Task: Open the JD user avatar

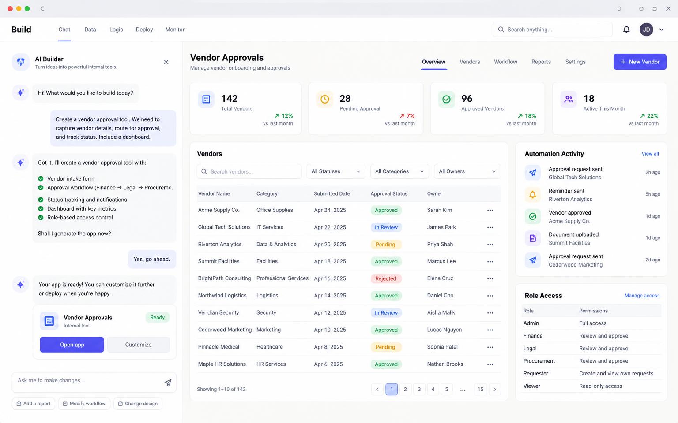Action: 646,30
